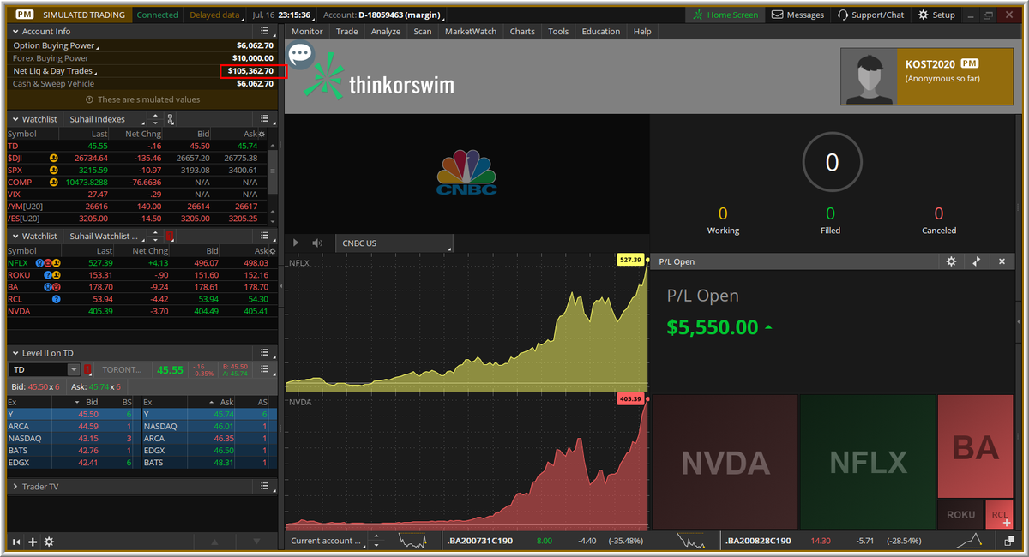1029x557 pixels.
Task: Click the sidebar scroll-down triangle button
Action: (256, 542)
